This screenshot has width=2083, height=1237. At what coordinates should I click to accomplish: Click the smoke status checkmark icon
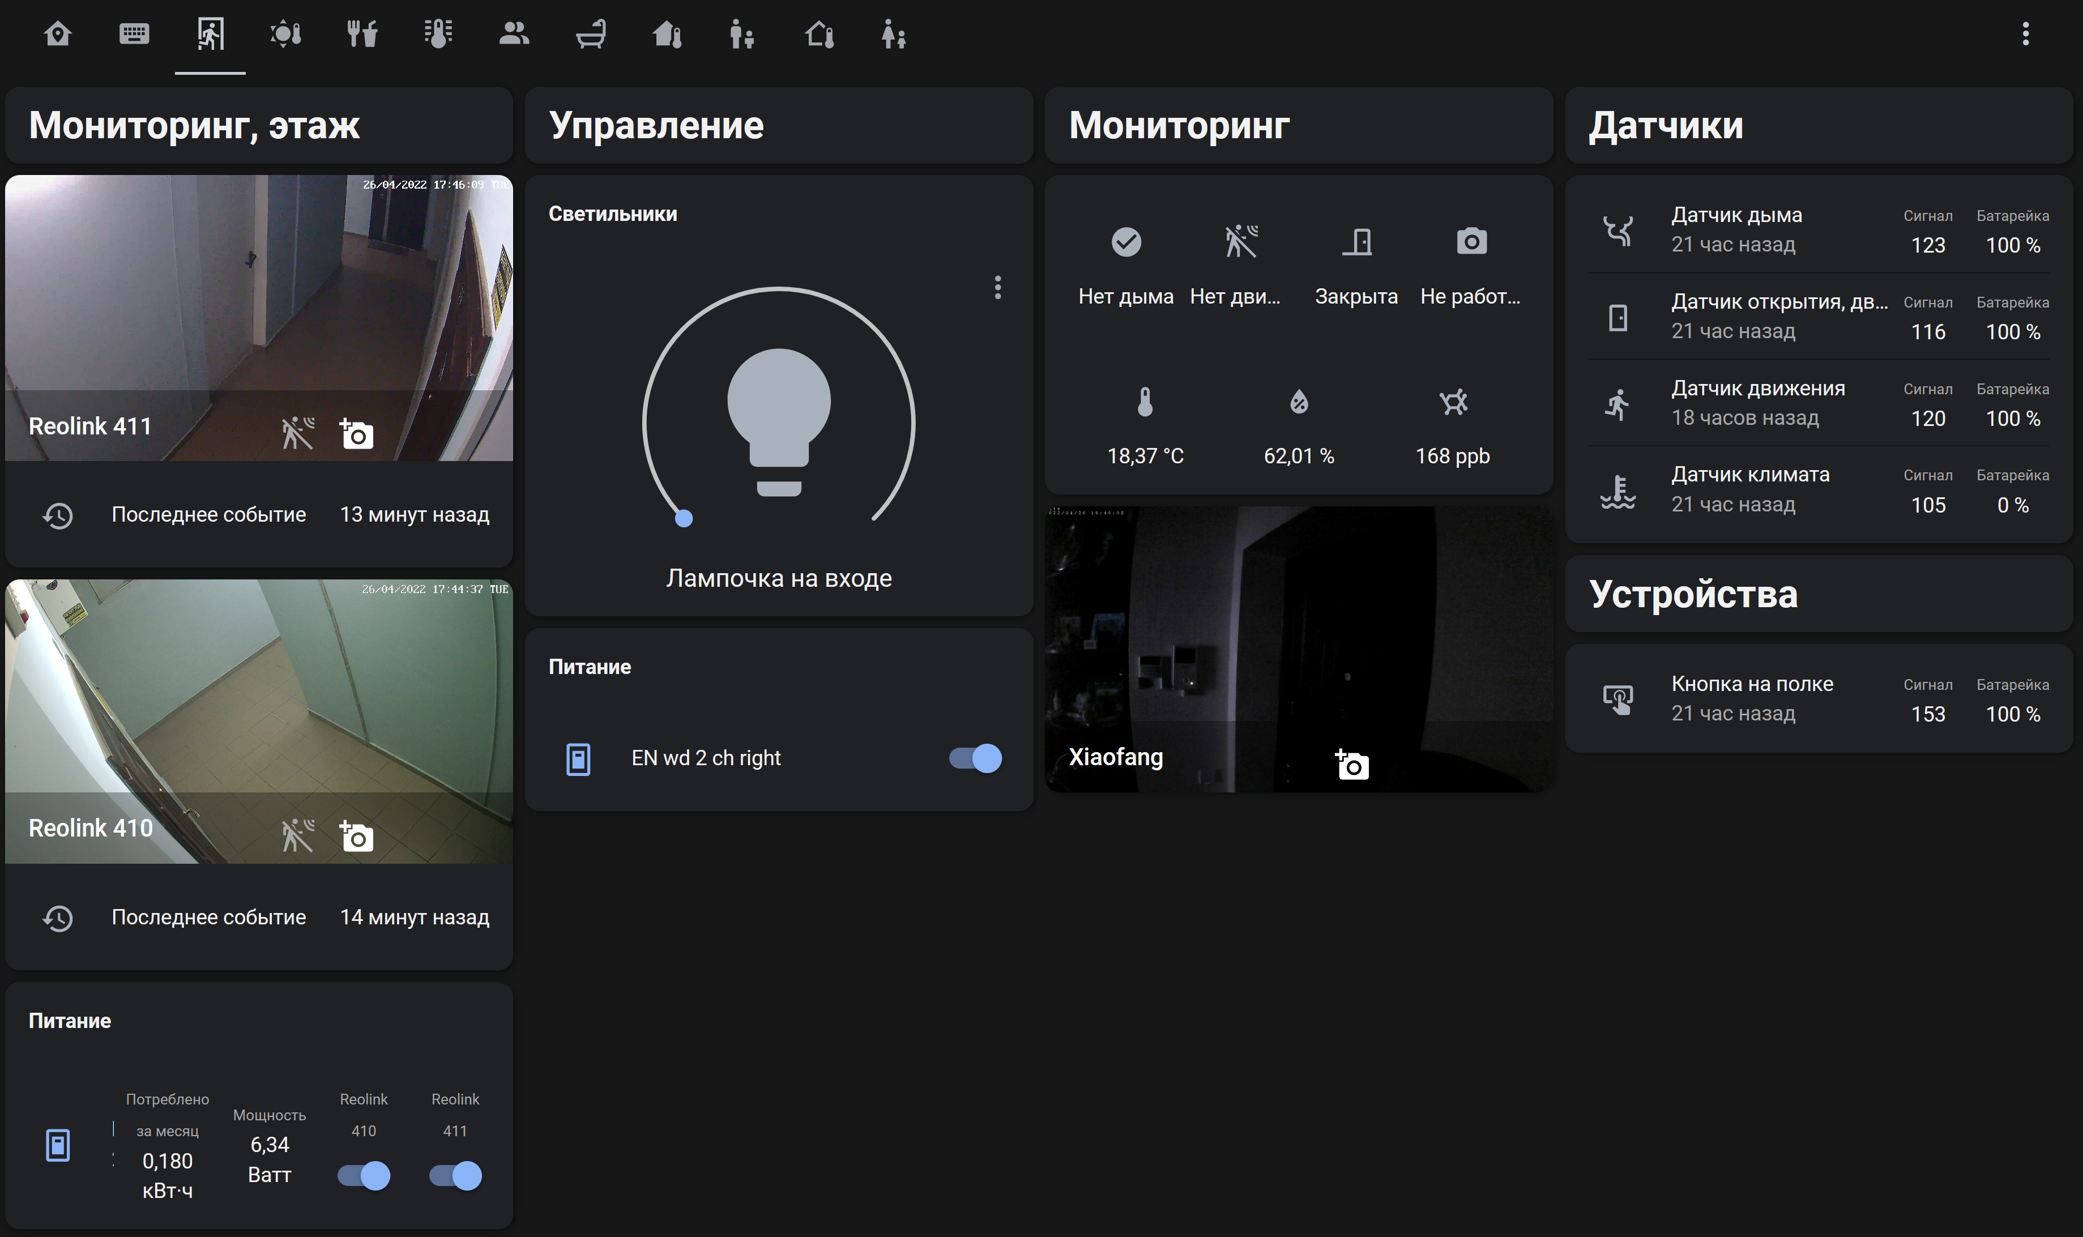1125,242
